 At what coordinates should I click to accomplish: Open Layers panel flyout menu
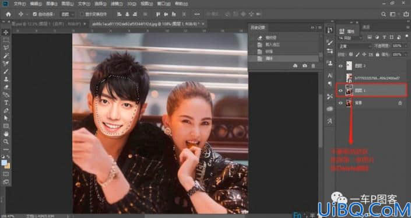408,27
